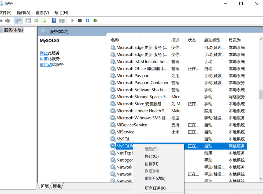Viewport: 263px width, 194px height.
Task: Select the MiDeviceService name
Action: pos(132,125)
